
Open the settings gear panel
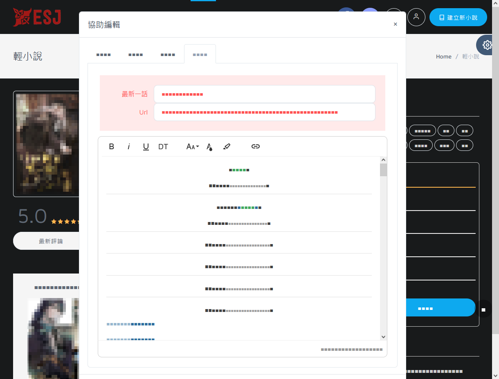[487, 45]
